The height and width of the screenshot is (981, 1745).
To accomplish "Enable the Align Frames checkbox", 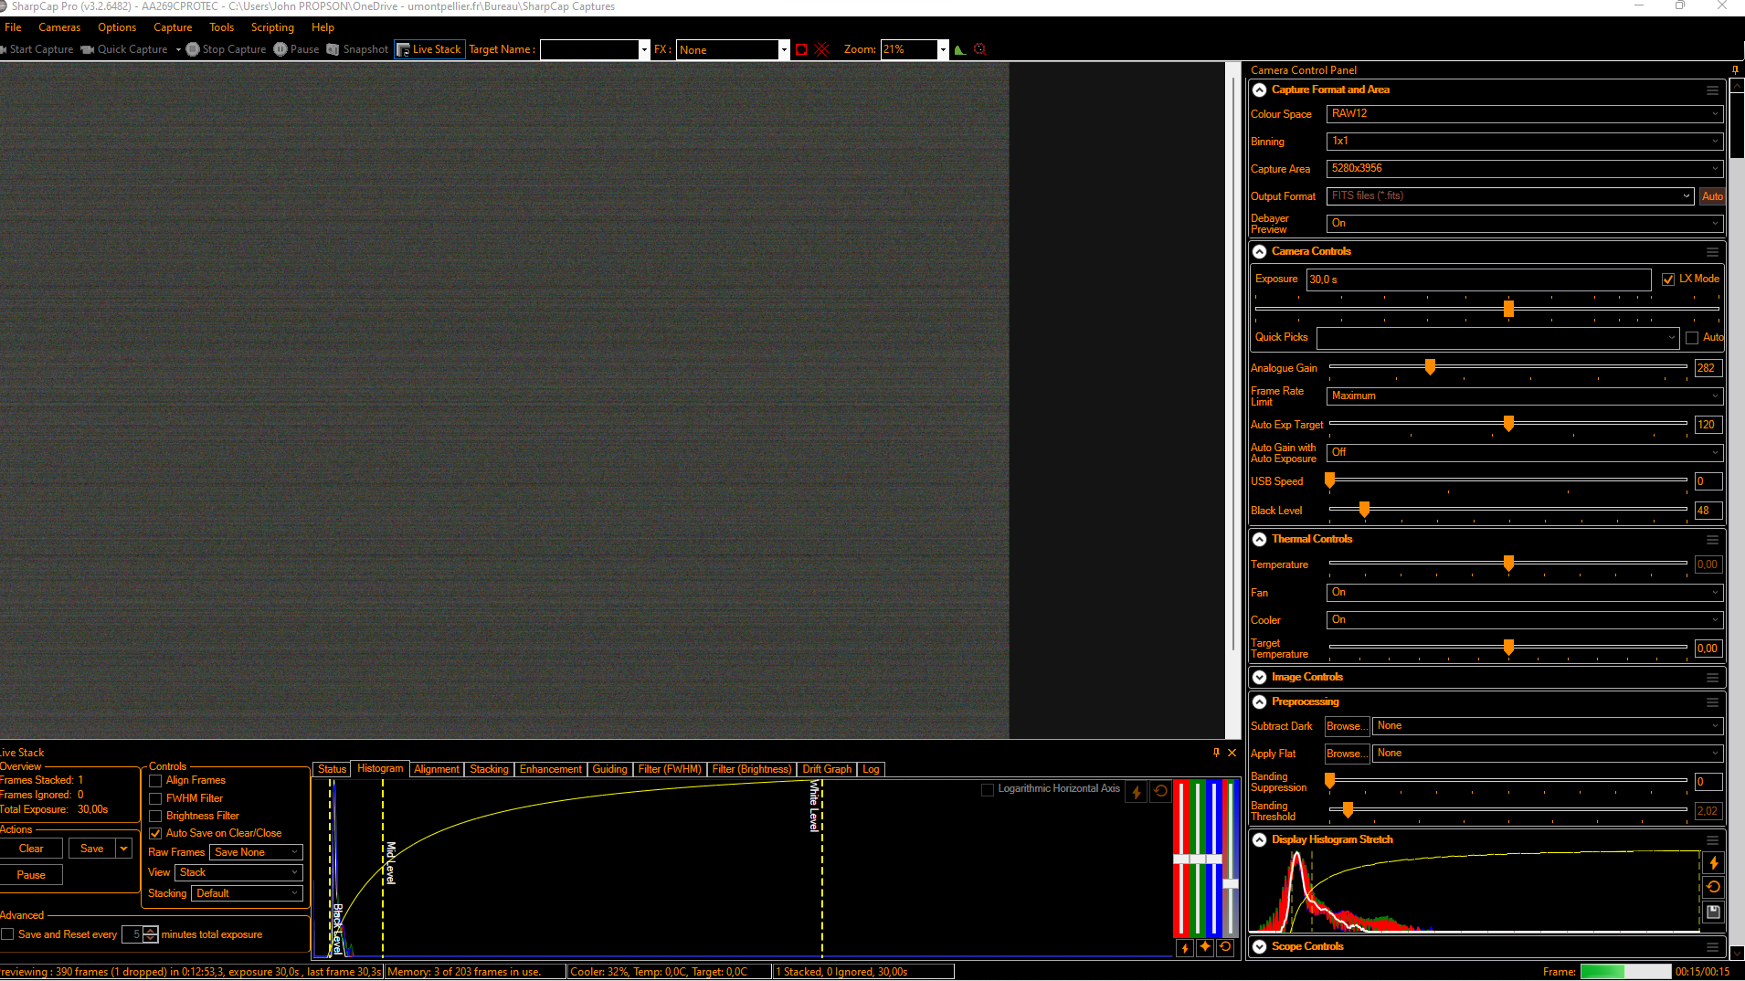I will (155, 781).
